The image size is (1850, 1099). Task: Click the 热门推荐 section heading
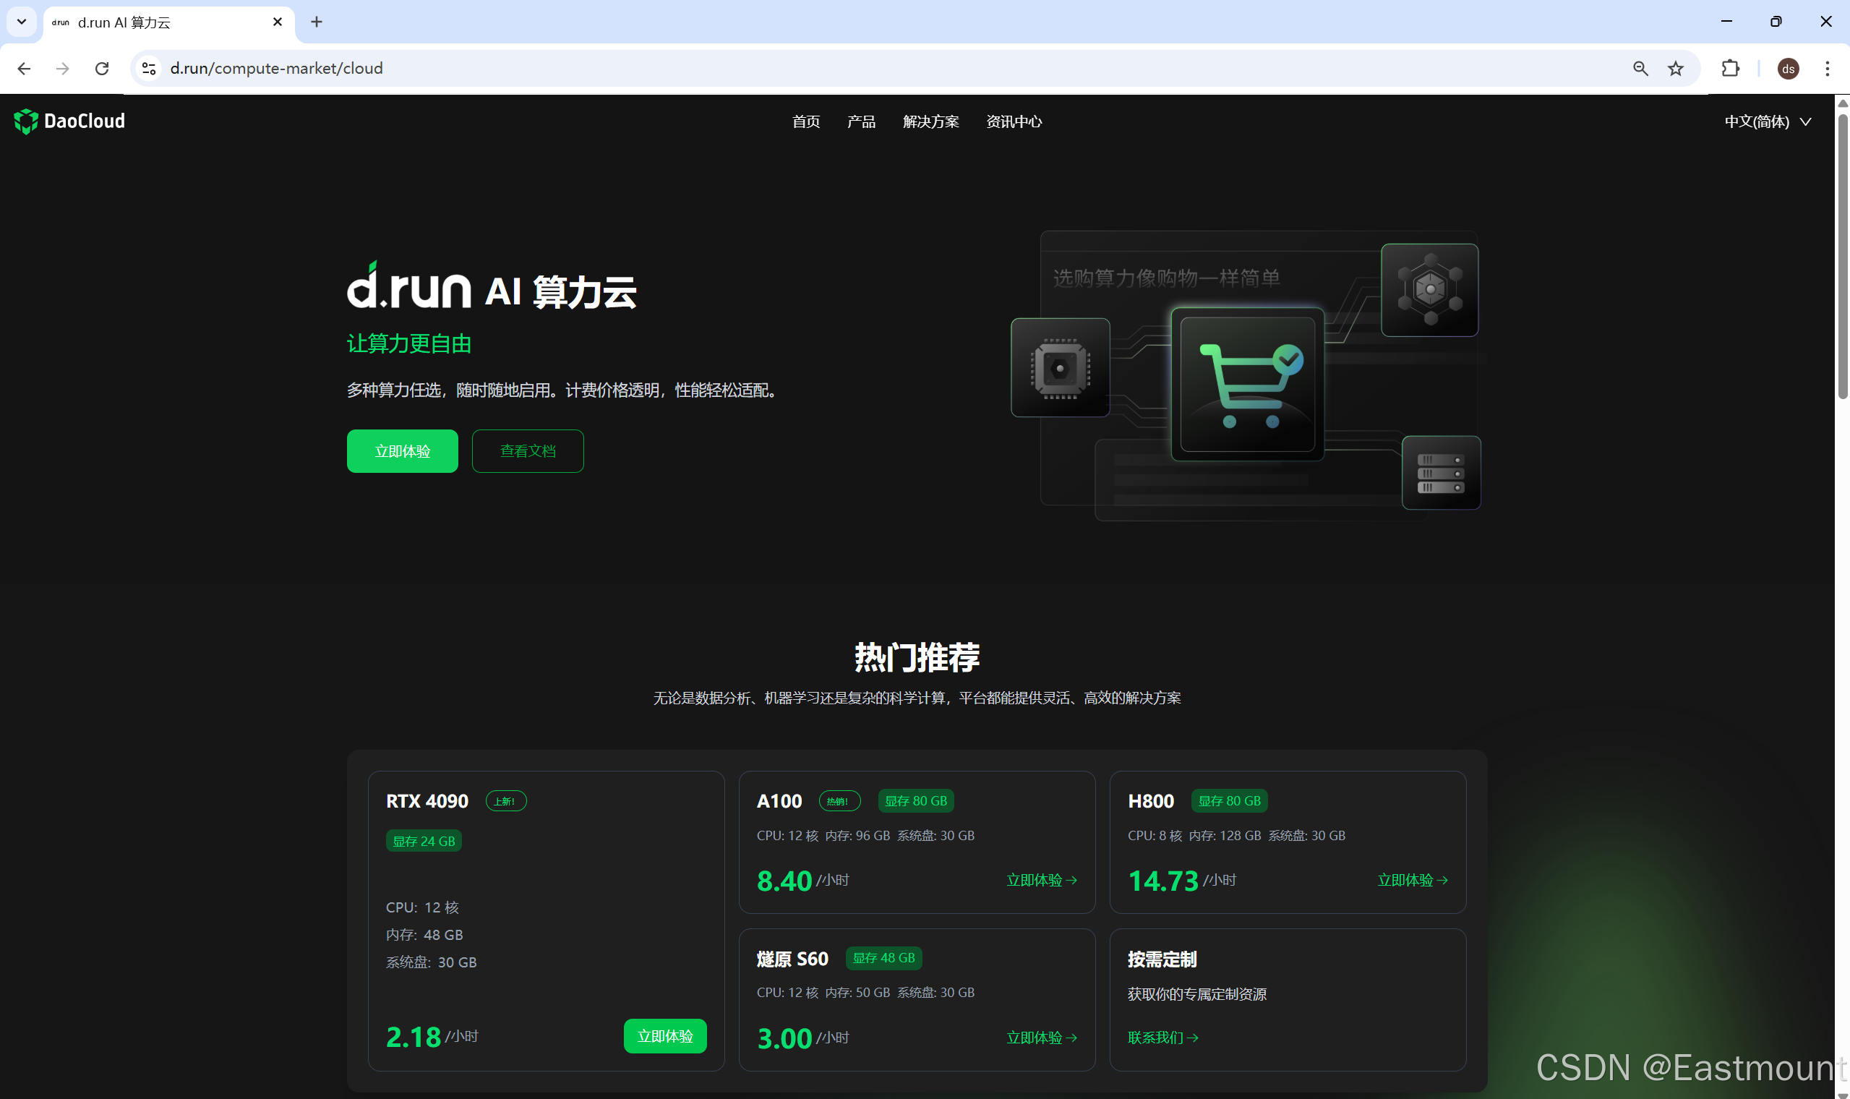[x=917, y=658]
